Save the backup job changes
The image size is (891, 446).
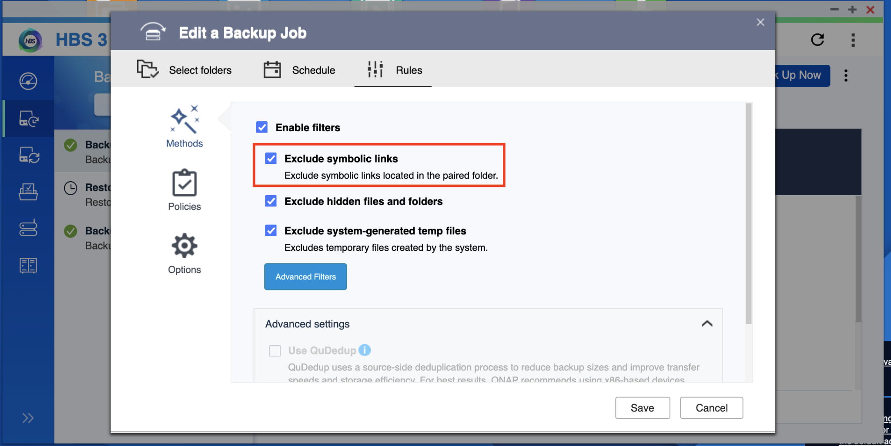click(642, 408)
